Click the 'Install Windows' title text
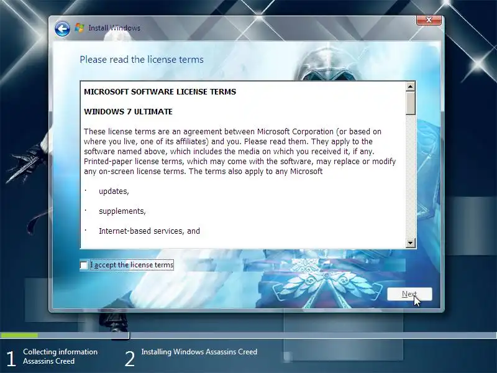This screenshot has width=497, height=373. pyautogui.click(x=114, y=28)
